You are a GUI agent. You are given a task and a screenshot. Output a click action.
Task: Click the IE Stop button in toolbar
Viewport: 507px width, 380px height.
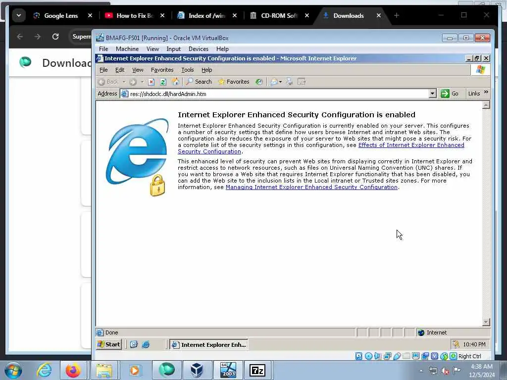pyautogui.click(x=151, y=82)
